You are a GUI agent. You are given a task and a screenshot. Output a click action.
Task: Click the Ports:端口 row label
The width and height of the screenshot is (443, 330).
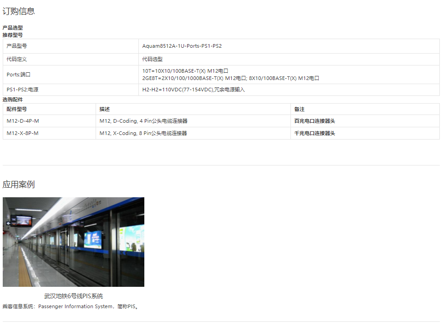point(19,75)
